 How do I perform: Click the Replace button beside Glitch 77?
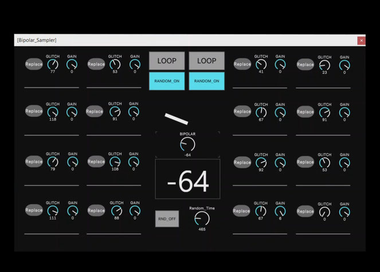tap(34, 64)
